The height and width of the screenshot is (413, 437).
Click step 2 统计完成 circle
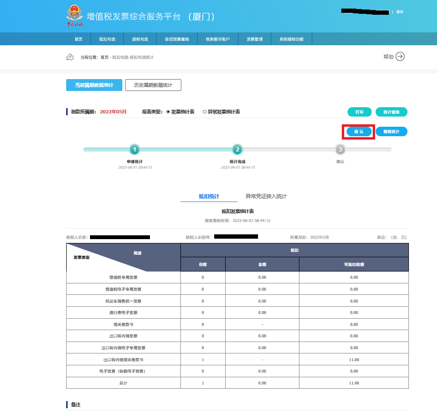pyautogui.click(x=238, y=150)
